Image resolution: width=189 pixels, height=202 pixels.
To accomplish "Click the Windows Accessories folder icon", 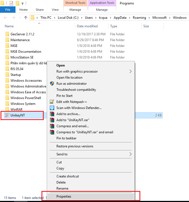I will tap(7, 81).
